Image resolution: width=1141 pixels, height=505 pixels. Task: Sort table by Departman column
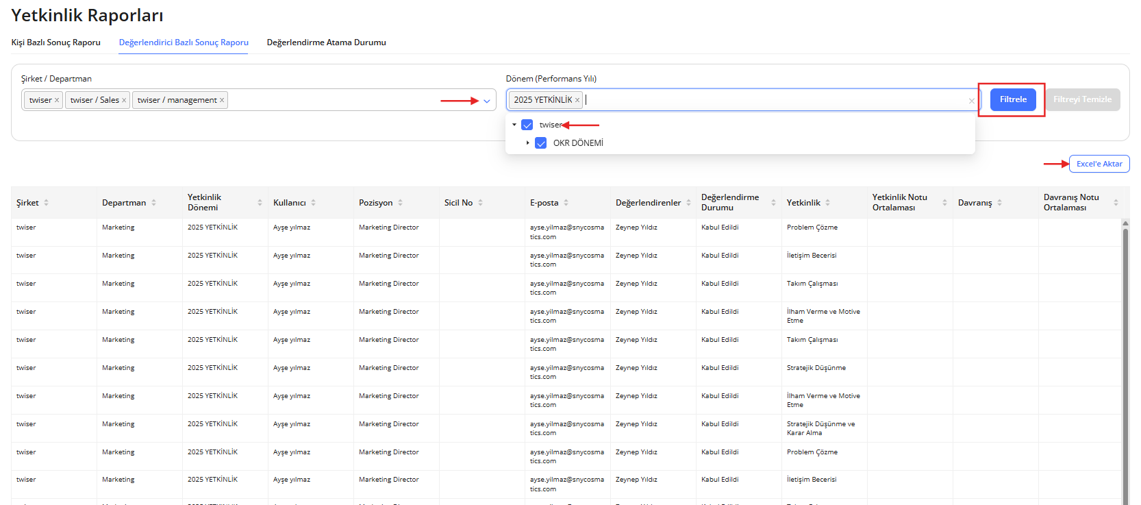tap(153, 203)
